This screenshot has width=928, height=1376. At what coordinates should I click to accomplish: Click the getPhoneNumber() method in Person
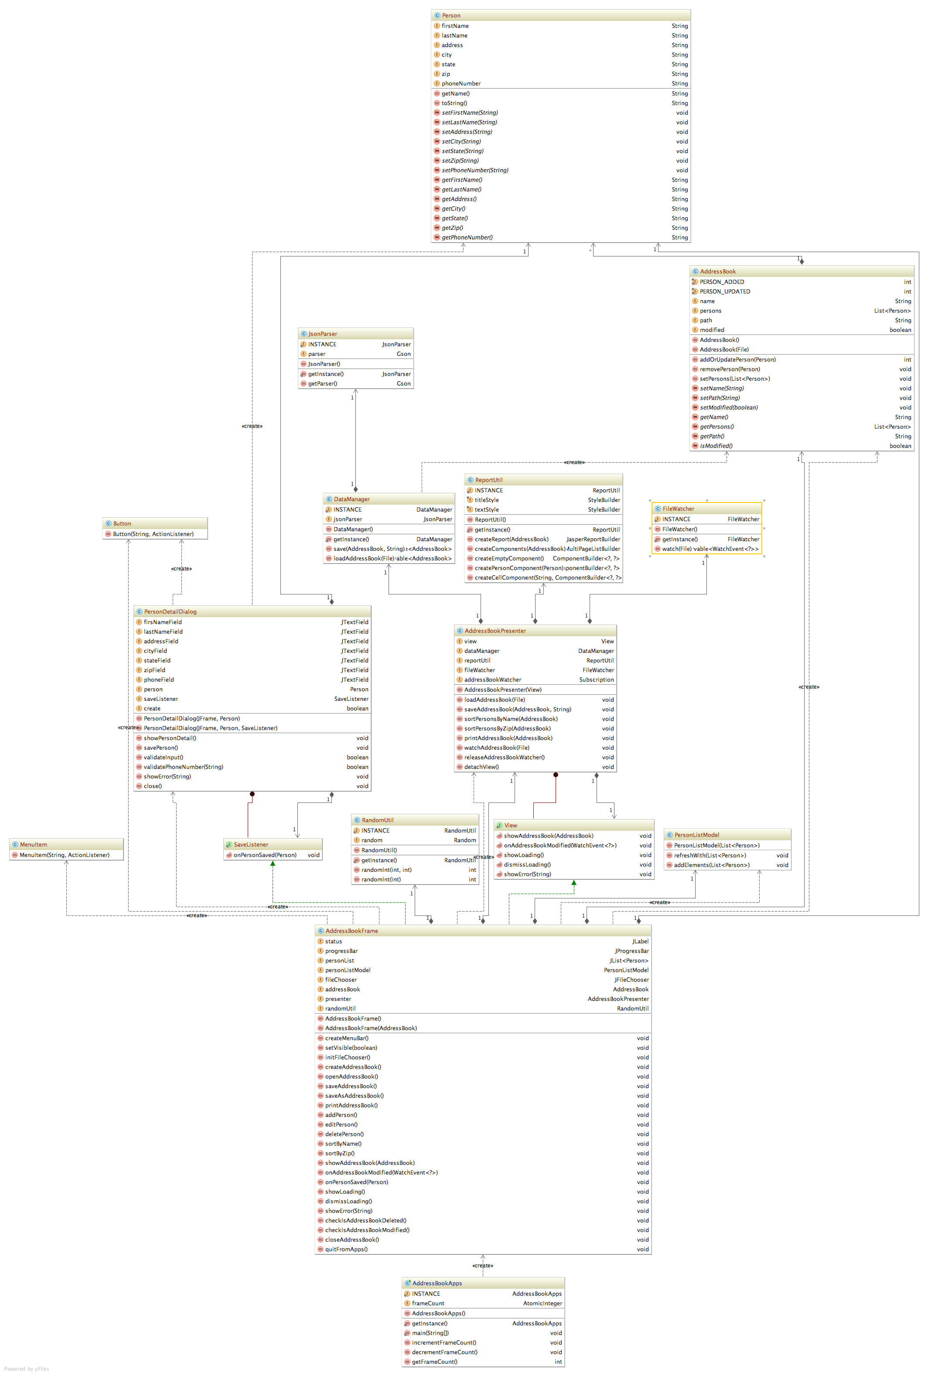click(x=467, y=237)
